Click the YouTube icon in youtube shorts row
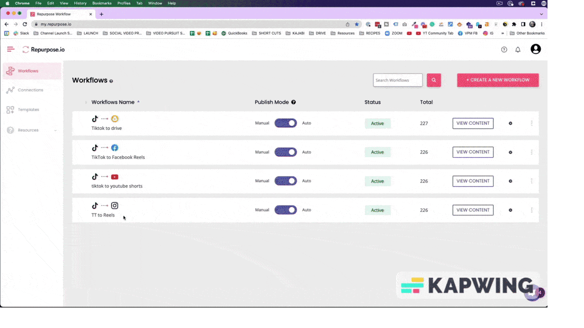 (115, 177)
